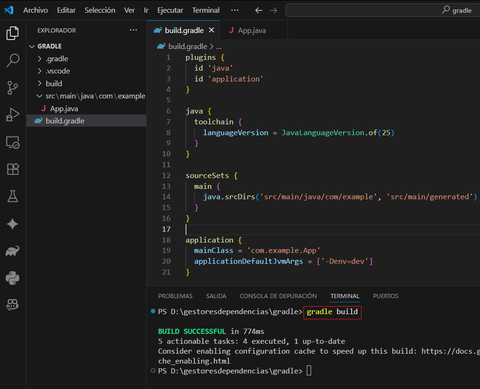Expand the .gradle folder
This screenshot has height=389, width=480.
point(57,59)
